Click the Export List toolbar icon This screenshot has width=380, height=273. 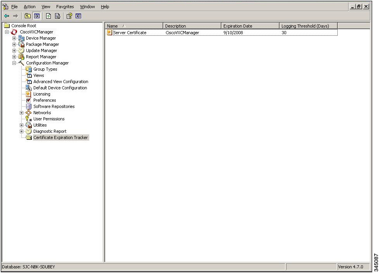(x=58, y=16)
